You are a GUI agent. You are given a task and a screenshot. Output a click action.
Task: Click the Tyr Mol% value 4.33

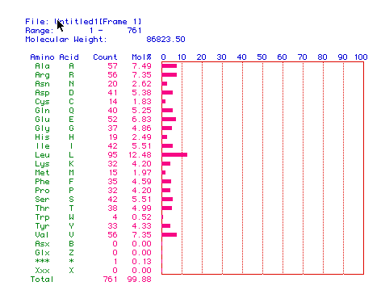(x=141, y=226)
